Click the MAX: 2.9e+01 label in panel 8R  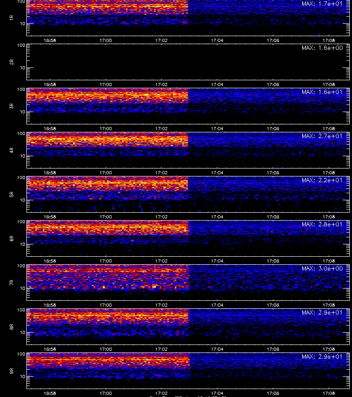click(322, 312)
